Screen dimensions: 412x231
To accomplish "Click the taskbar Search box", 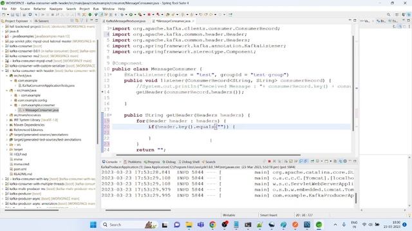I will 129,225.
